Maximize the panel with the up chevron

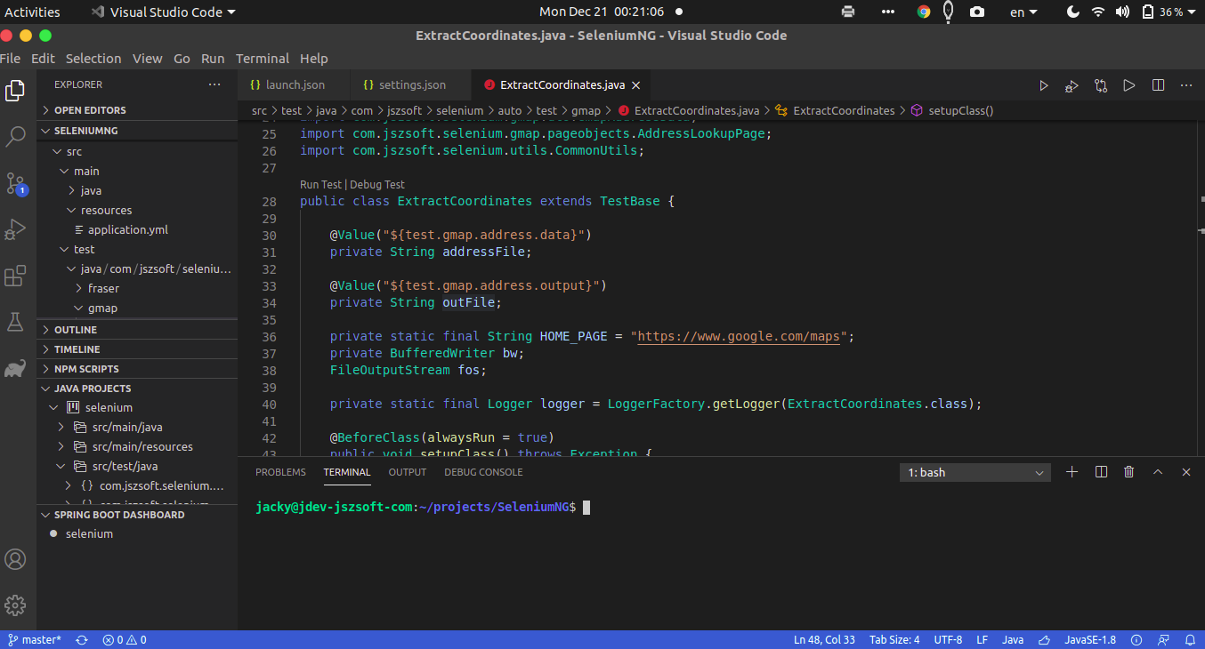1158,472
